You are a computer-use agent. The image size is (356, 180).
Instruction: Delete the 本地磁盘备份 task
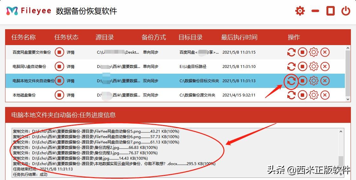(325, 95)
